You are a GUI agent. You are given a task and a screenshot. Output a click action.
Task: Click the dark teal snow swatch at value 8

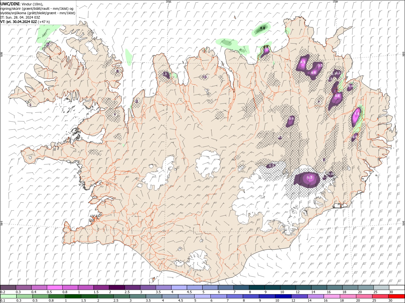257,287
